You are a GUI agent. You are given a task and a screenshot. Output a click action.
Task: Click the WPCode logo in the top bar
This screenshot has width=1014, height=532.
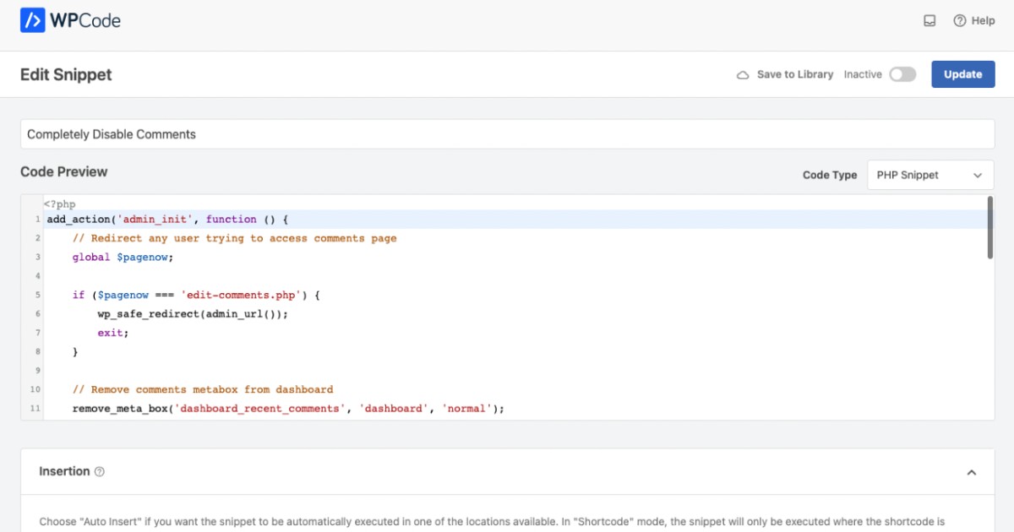click(x=70, y=19)
